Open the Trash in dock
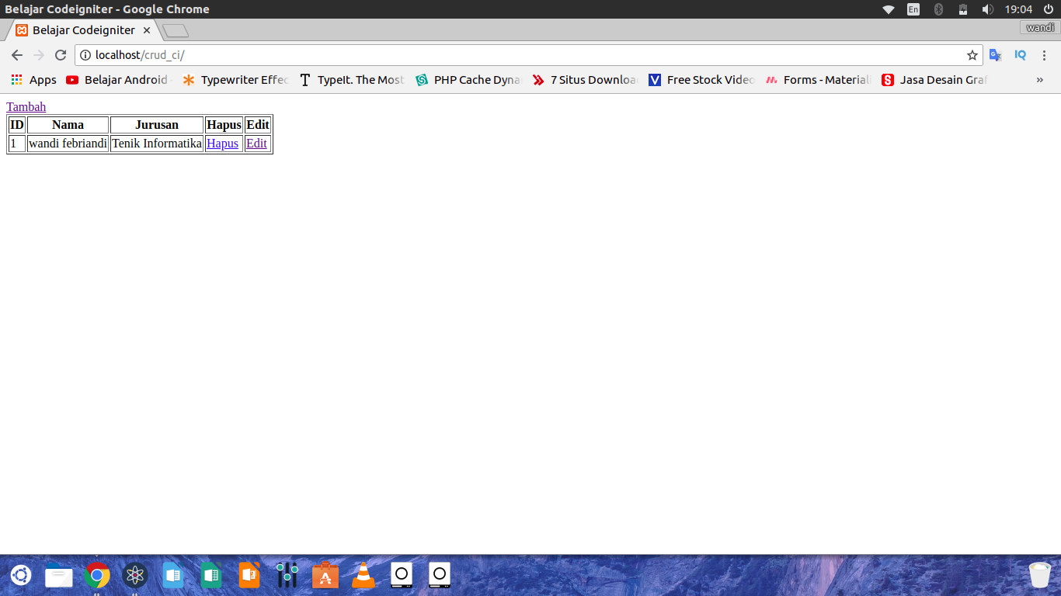The width and height of the screenshot is (1061, 596). tap(1039, 575)
